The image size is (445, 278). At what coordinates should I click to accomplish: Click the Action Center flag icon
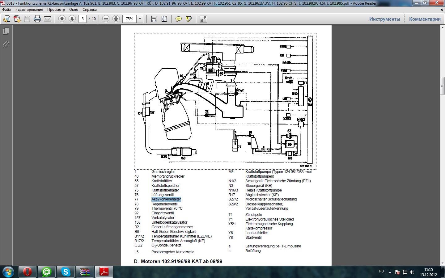(x=397, y=272)
